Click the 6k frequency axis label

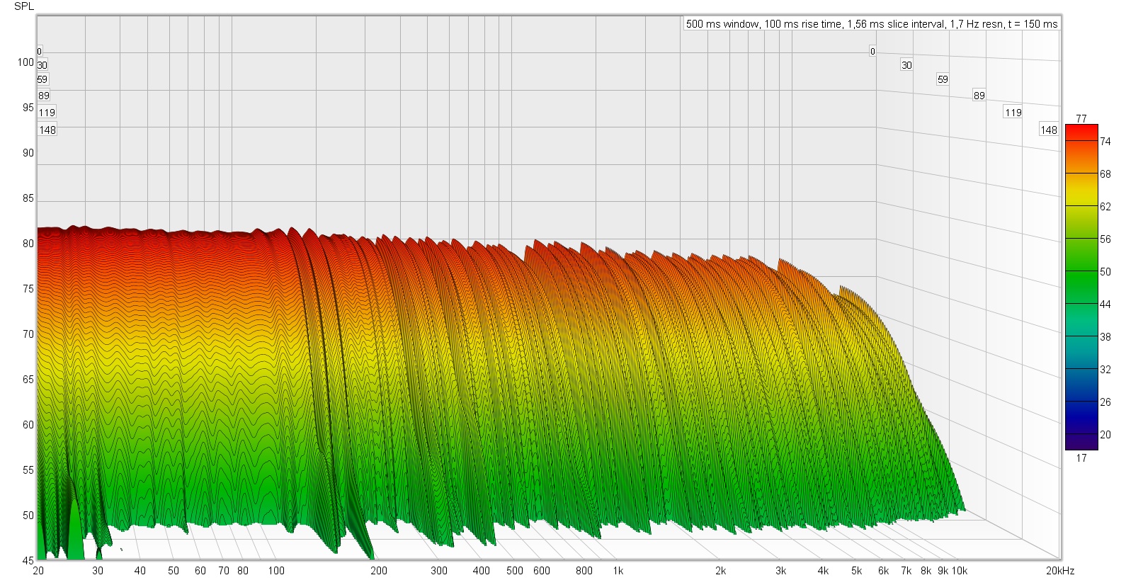pyautogui.click(x=884, y=571)
